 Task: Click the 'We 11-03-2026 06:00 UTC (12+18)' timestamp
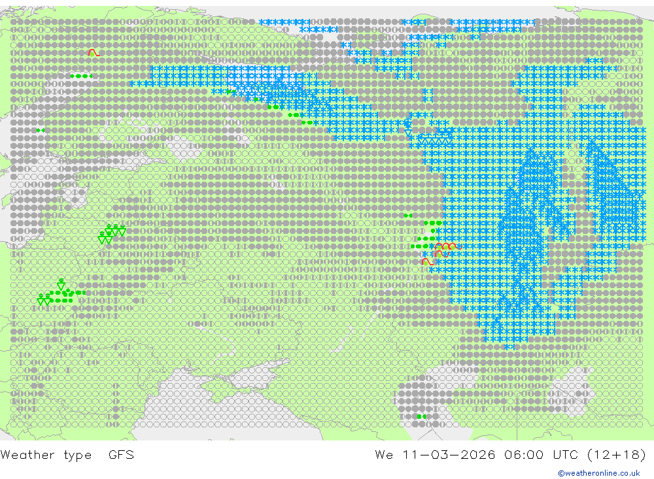[510, 454]
